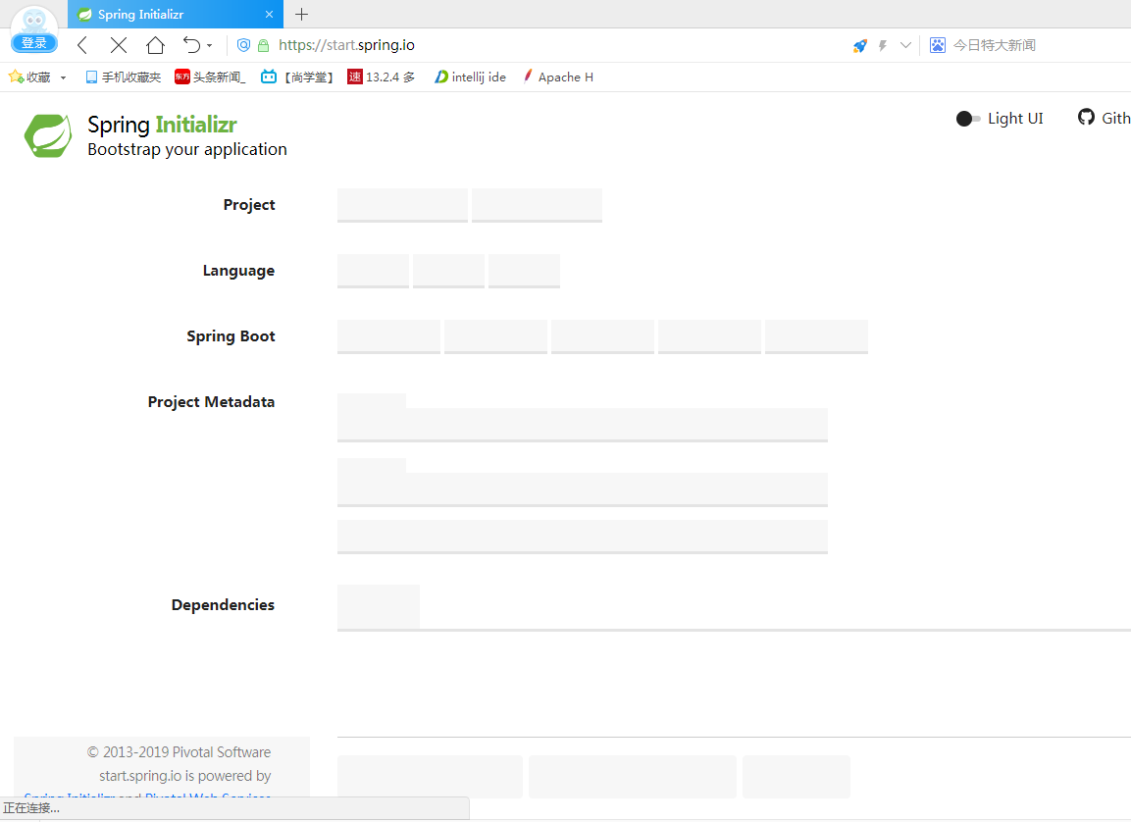This screenshot has width=1131, height=822.
Task: Stop page loading with the X button
Action: (x=119, y=45)
